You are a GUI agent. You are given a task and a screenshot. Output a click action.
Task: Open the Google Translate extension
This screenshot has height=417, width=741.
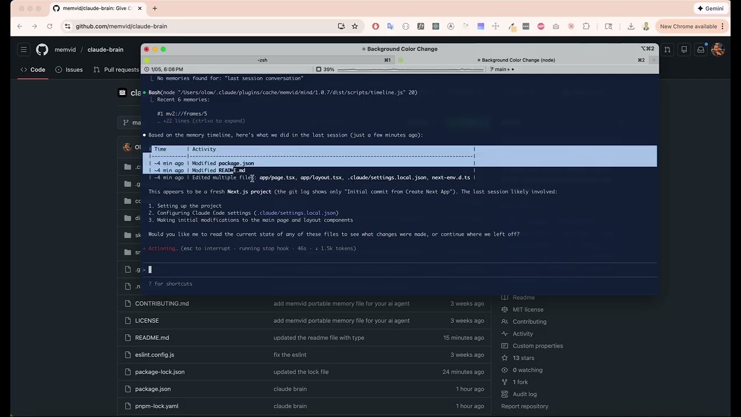click(390, 26)
